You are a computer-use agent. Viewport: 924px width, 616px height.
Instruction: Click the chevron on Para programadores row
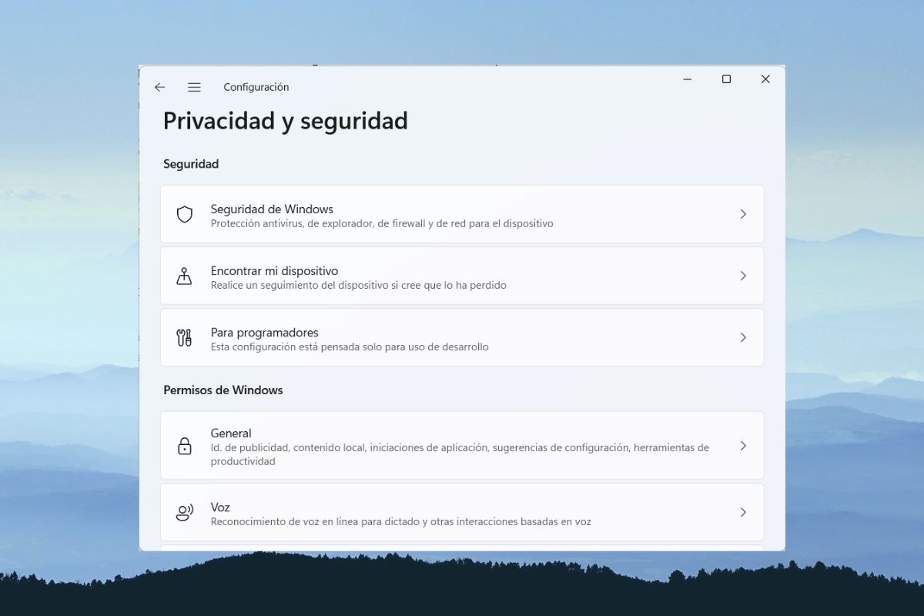coord(743,337)
